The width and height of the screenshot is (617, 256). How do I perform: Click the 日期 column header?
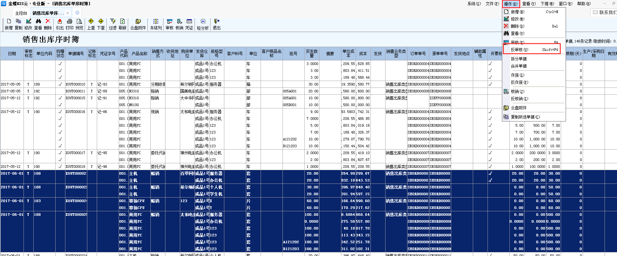[x=12, y=54]
